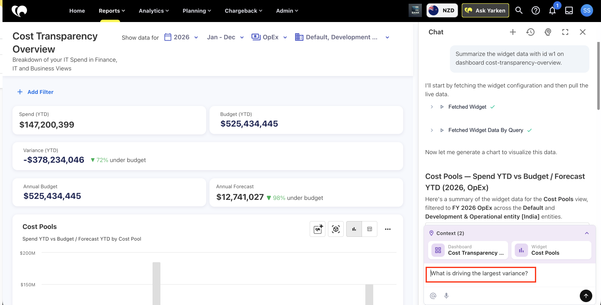601x305 pixels.
Task: Open the Reports menu
Action: (x=112, y=11)
